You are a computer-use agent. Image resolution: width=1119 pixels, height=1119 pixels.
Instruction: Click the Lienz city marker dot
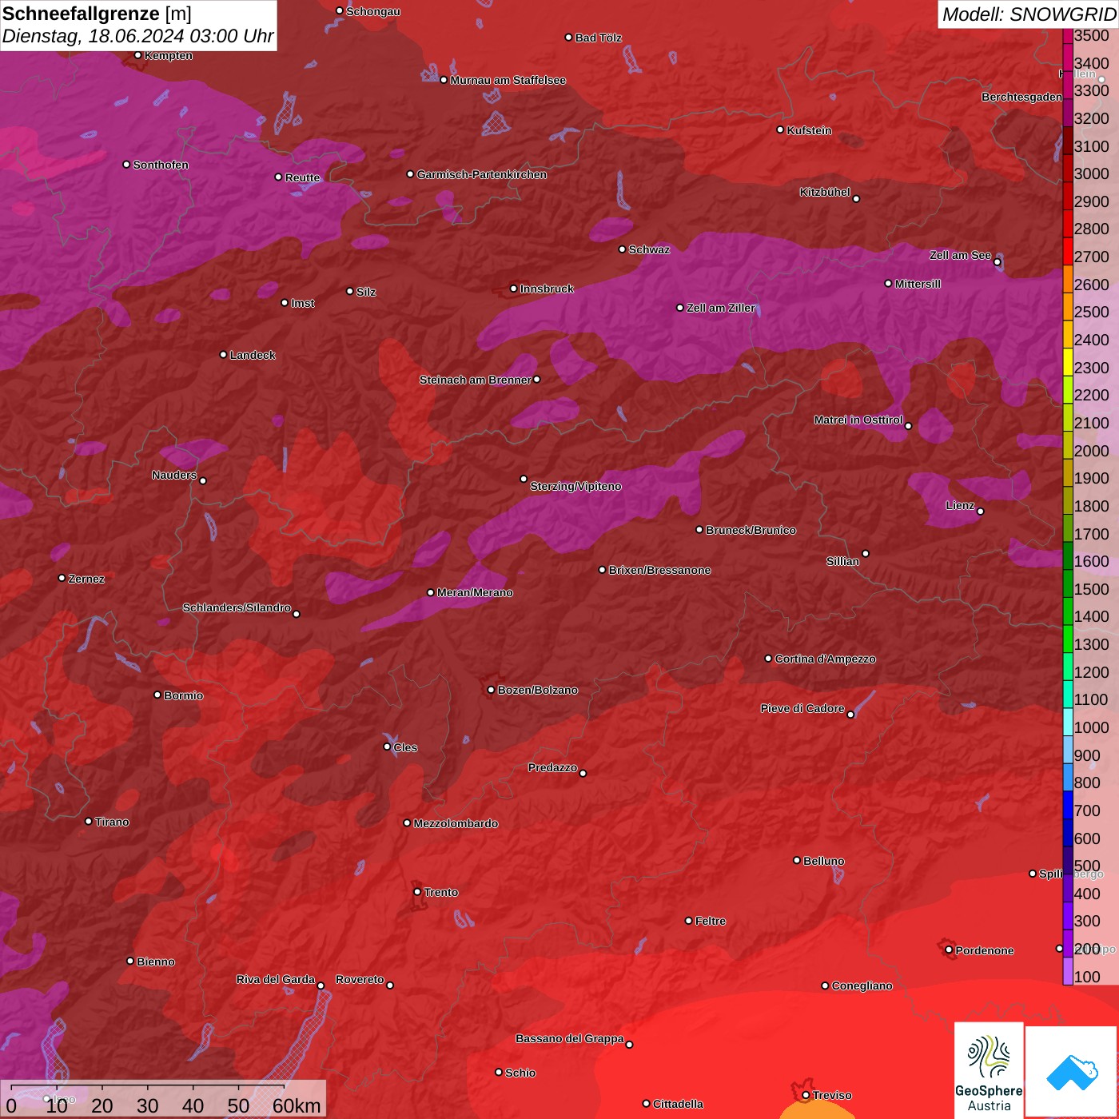(981, 512)
